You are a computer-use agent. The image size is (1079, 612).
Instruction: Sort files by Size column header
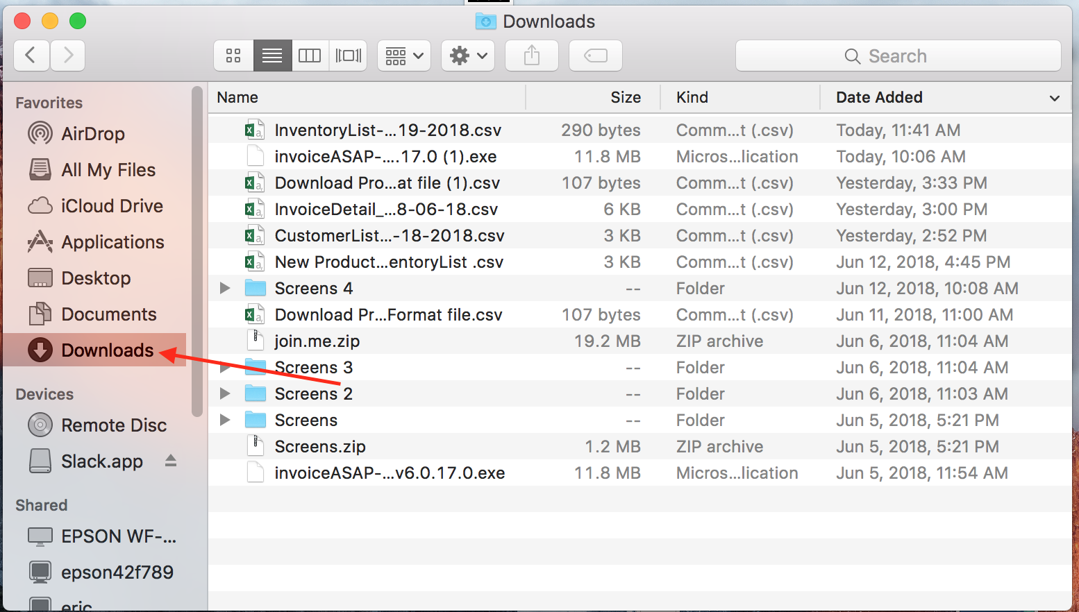(x=625, y=98)
